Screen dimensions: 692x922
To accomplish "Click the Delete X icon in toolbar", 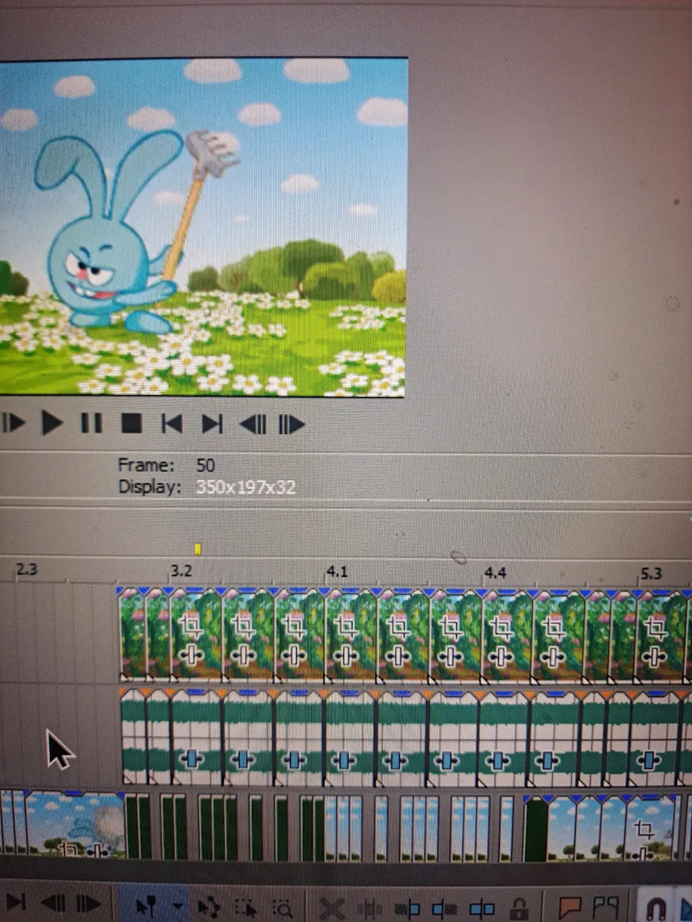I will click(332, 910).
